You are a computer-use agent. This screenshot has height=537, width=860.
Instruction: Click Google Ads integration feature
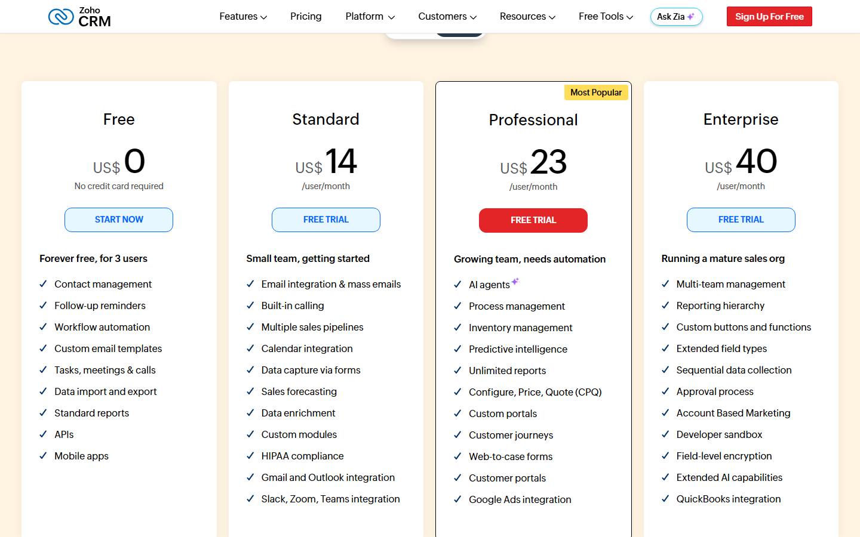point(520,499)
